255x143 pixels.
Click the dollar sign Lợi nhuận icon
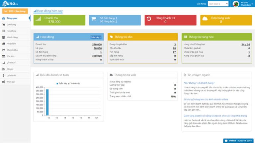point(3,75)
